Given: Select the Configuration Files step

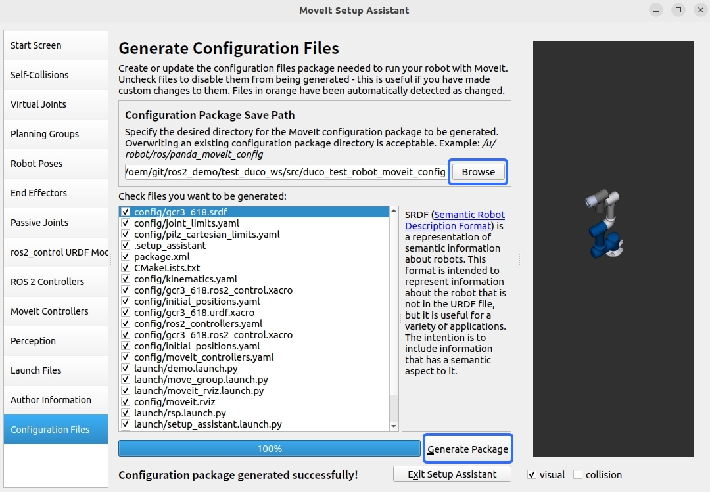Looking at the screenshot, I should point(56,430).
